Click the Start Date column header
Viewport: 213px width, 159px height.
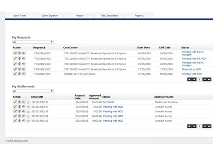[x=144, y=47]
